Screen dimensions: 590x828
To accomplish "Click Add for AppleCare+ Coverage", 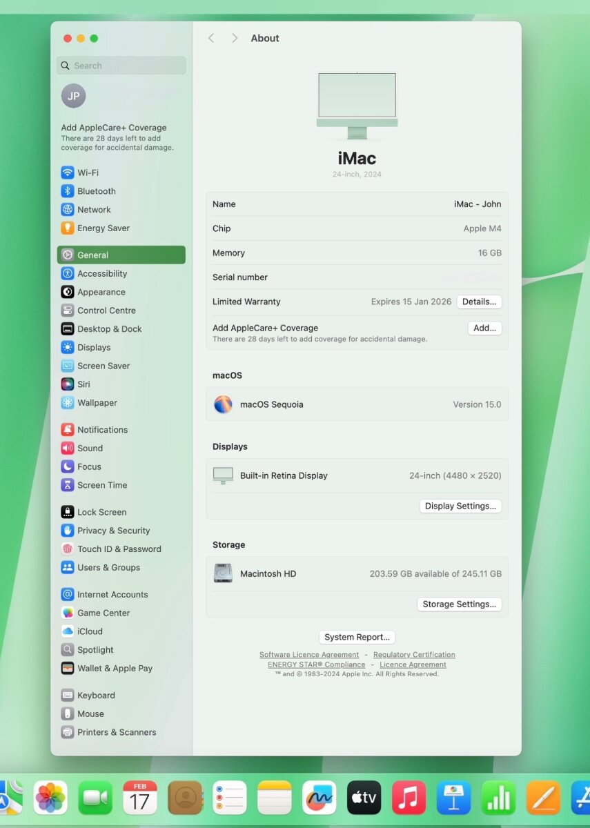I will point(484,328).
